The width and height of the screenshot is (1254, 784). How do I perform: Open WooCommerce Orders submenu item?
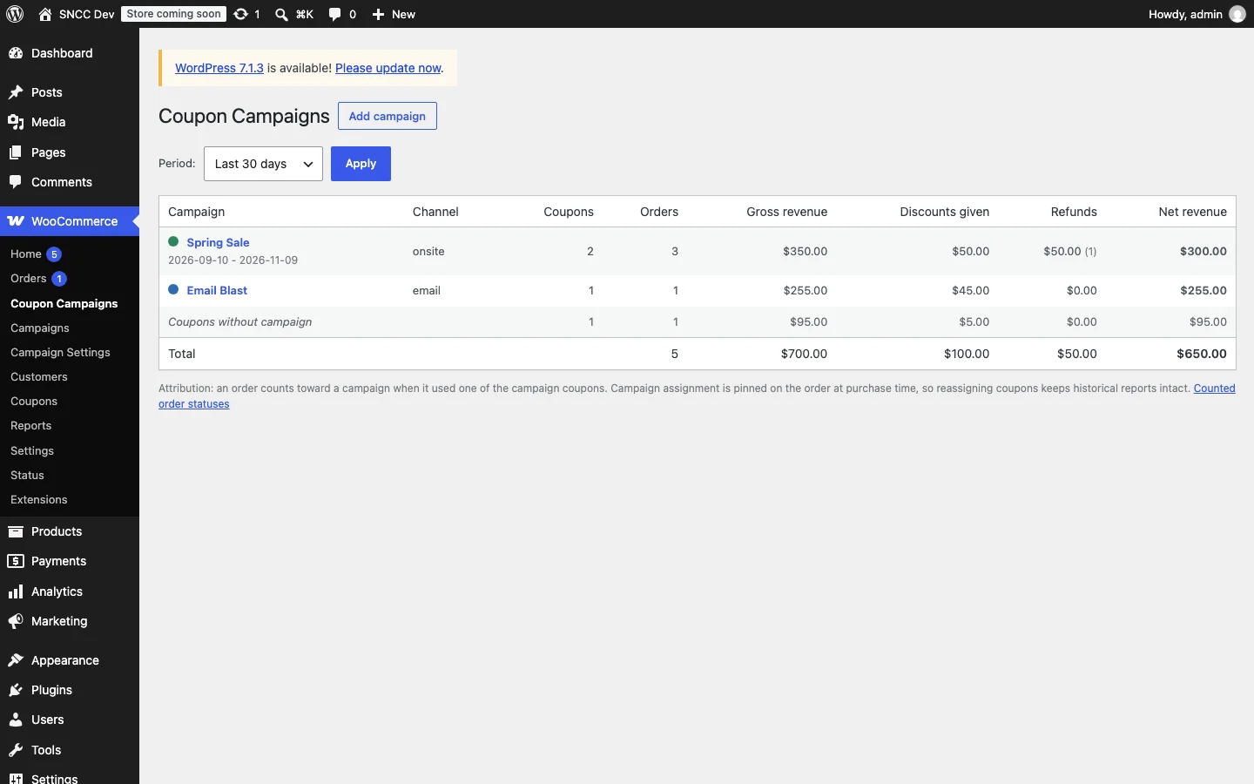point(28,279)
